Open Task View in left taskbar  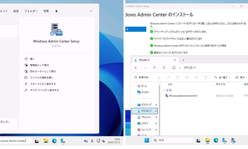pyautogui.click(x=37, y=141)
